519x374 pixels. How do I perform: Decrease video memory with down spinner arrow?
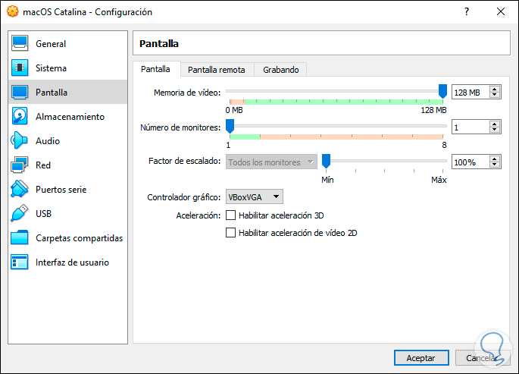(x=495, y=95)
